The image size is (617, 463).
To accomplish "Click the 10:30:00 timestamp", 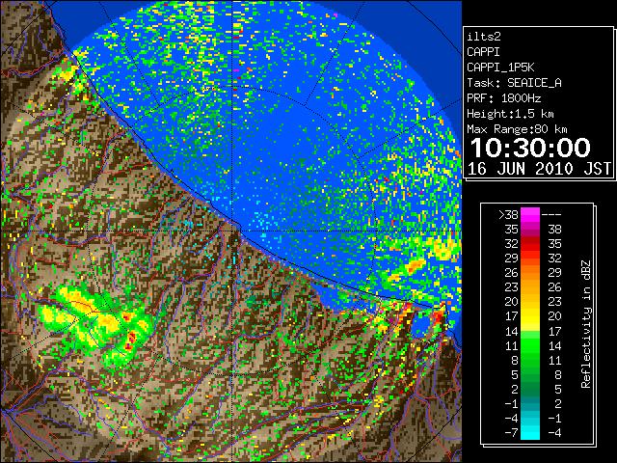I will (530, 148).
